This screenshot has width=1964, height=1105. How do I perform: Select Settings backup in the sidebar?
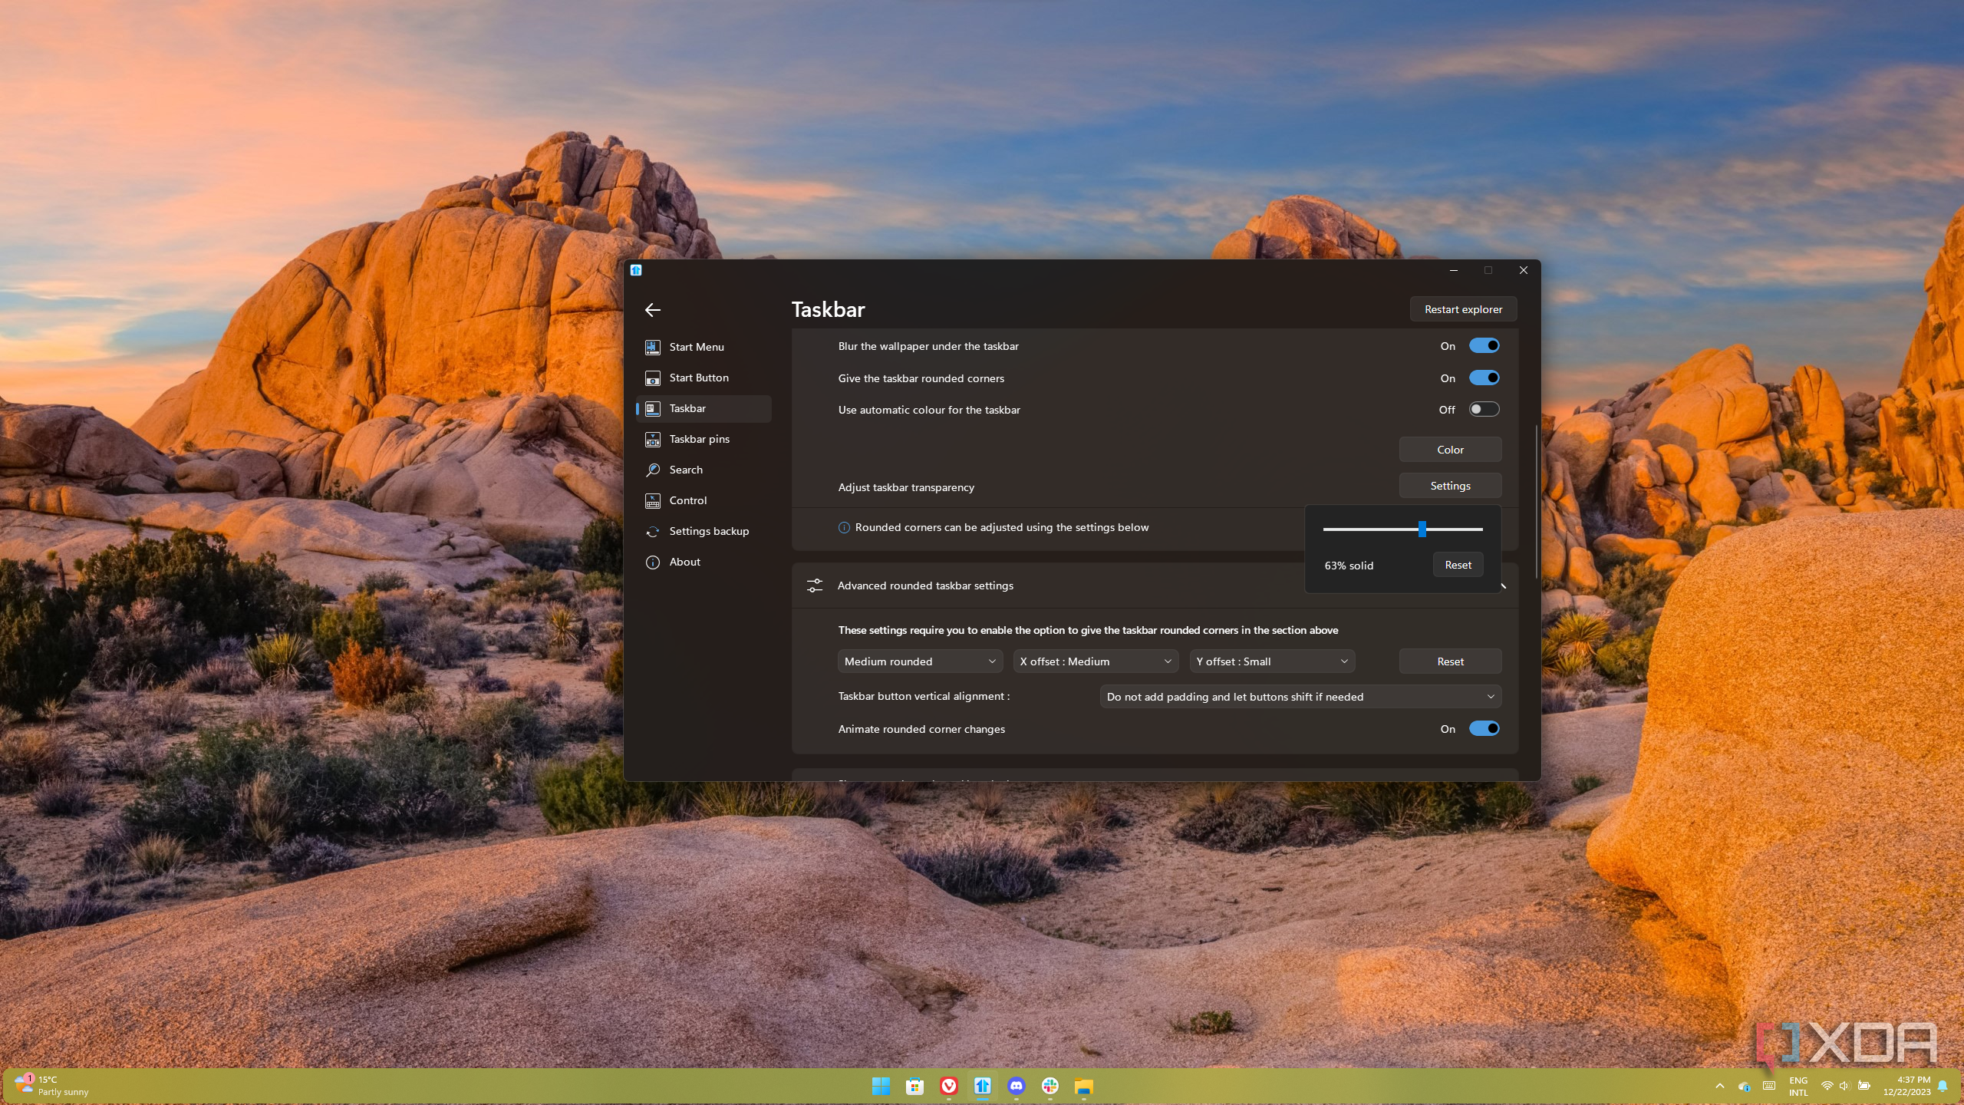pyautogui.click(x=704, y=531)
